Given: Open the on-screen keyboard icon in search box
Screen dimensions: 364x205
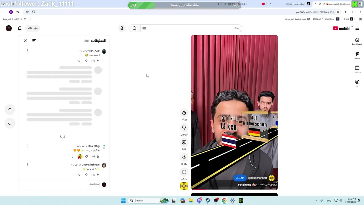Looking at the screenshot, I should point(144,28).
